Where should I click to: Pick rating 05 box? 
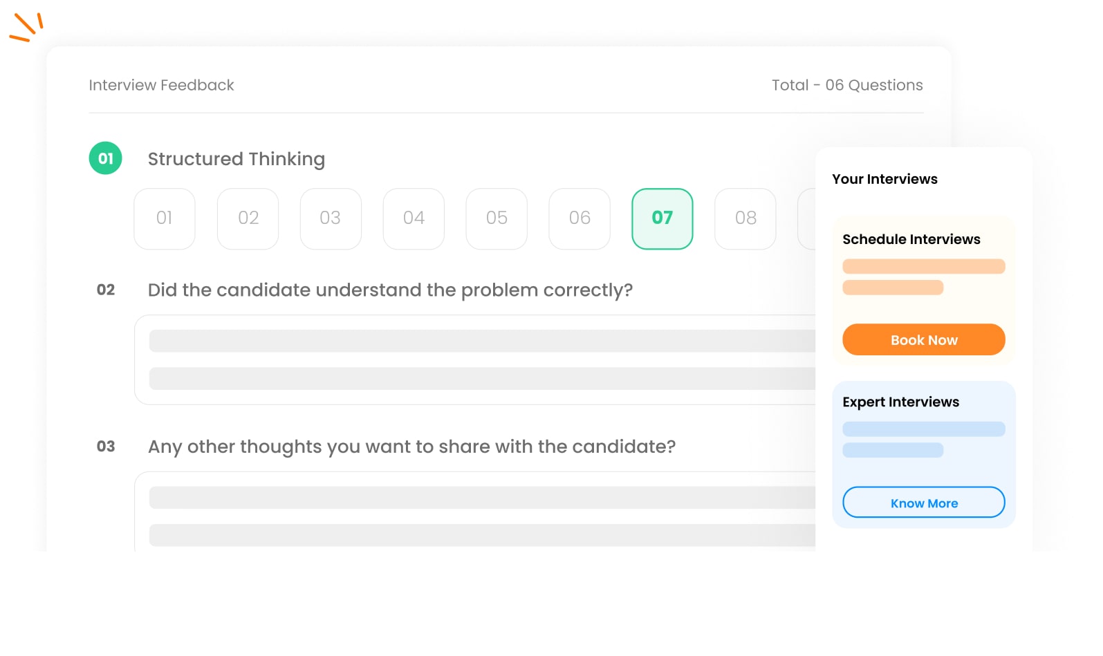(x=497, y=218)
